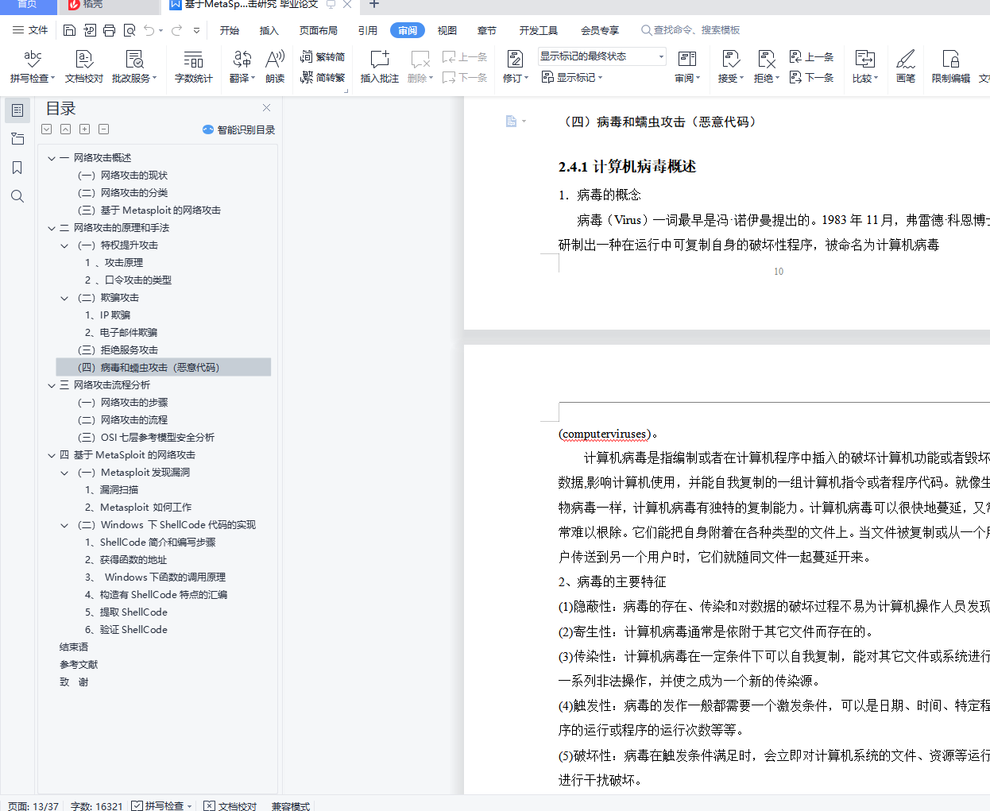Collapse the 二 网络攻击的原理和手法 node
This screenshot has width=990, height=811.
tap(52, 228)
